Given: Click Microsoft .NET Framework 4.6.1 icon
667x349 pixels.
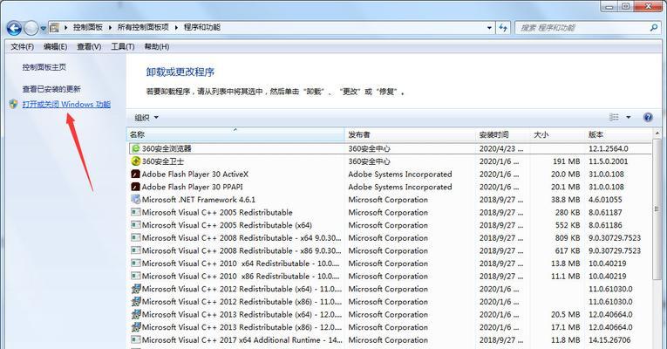Looking at the screenshot, I should tap(136, 199).
